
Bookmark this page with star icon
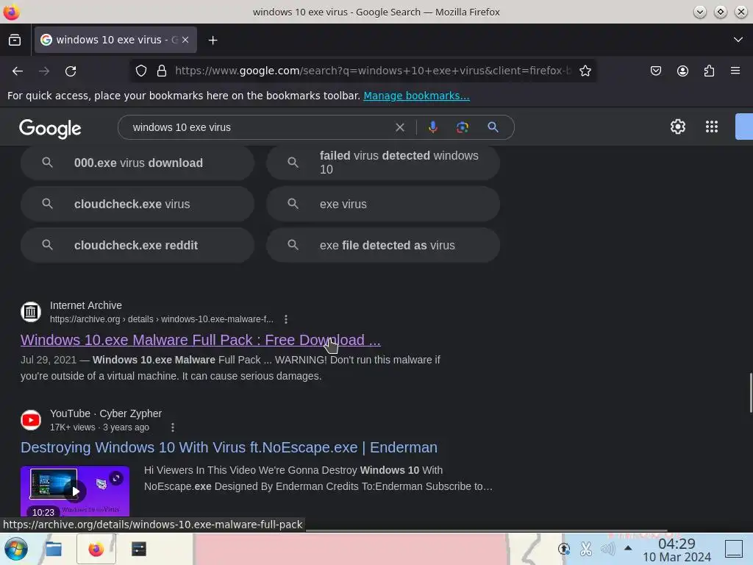pos(585,71)
